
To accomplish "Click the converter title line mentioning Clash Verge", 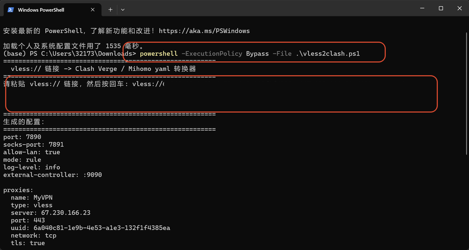I will 103,69.
